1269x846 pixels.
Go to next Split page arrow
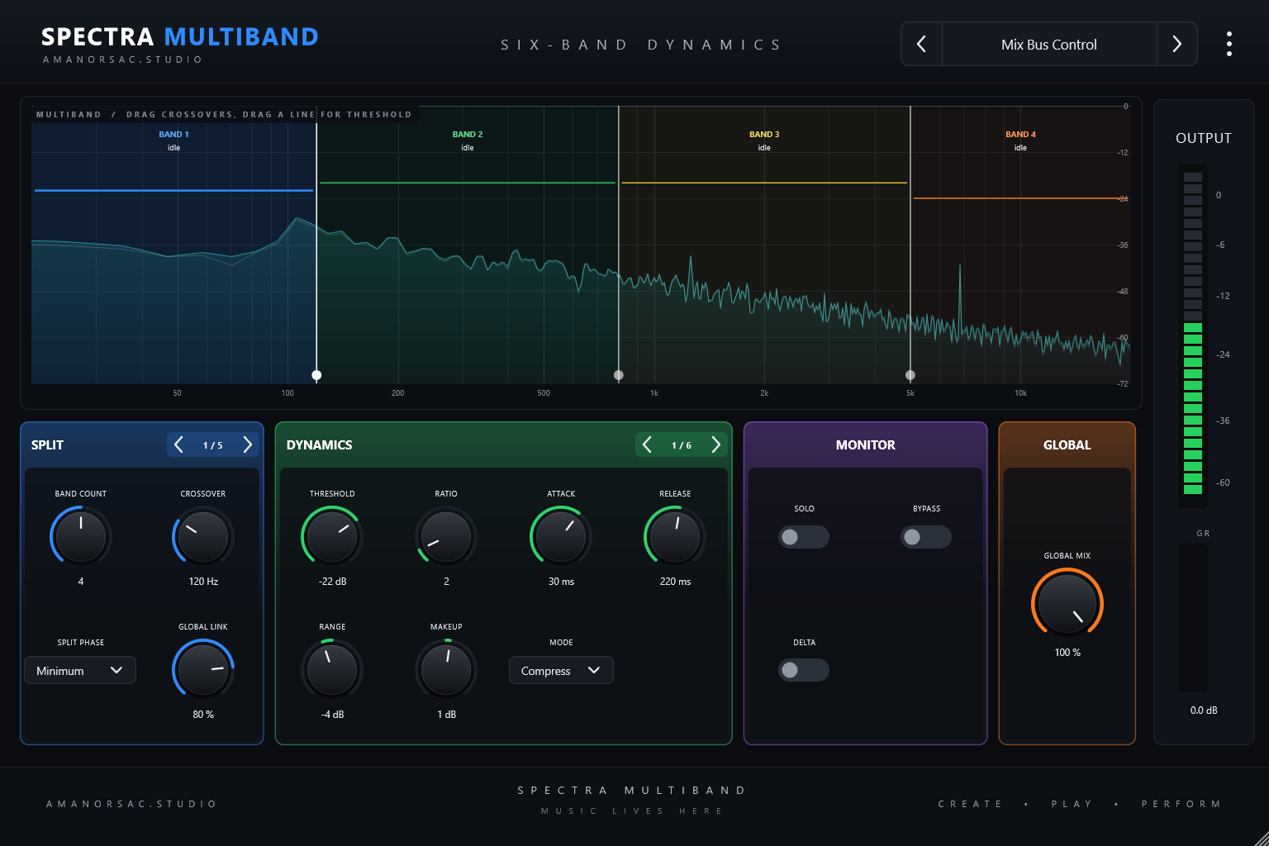pyautogui.click(x=247, y=444)
